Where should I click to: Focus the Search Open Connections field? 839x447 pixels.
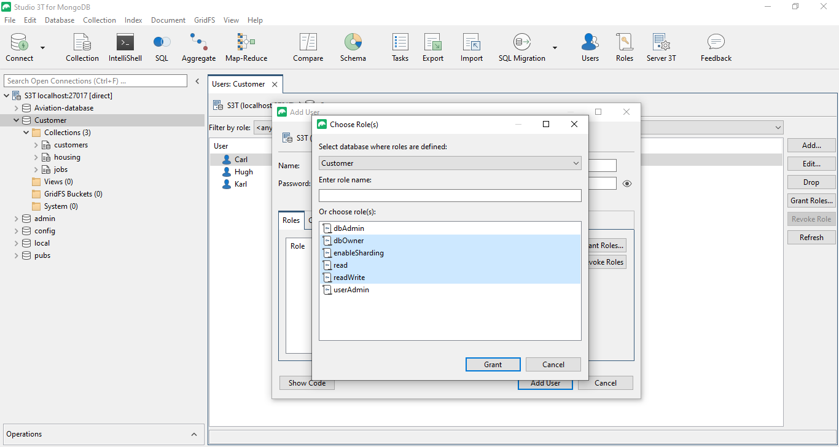pos(95,81)
